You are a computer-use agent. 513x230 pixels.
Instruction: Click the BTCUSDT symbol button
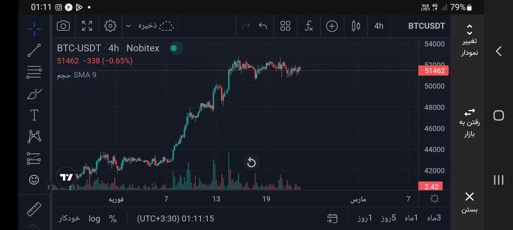point(426,26)
